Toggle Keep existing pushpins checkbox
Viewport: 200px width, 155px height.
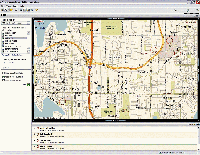pos(3,77)
